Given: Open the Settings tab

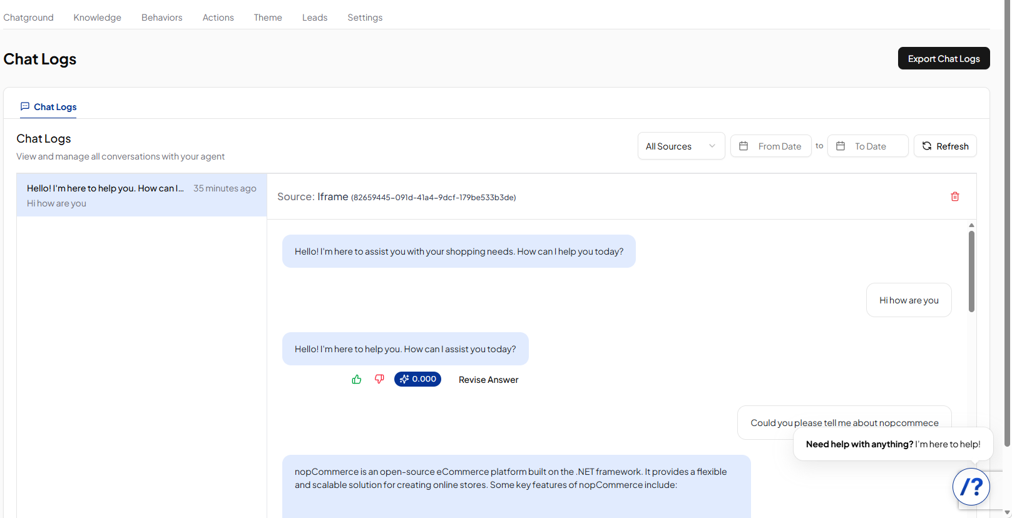Looking at the screenshot, I should [x=365, y=18].
